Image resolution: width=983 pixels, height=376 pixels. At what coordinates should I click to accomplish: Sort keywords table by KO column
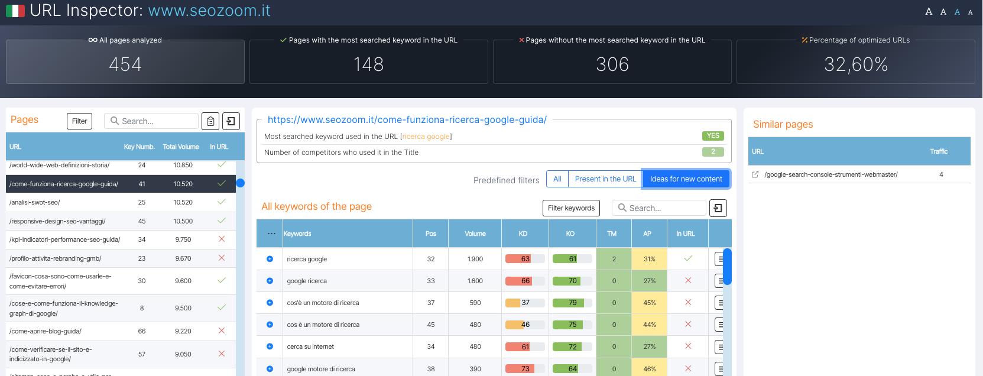point(570,234)
